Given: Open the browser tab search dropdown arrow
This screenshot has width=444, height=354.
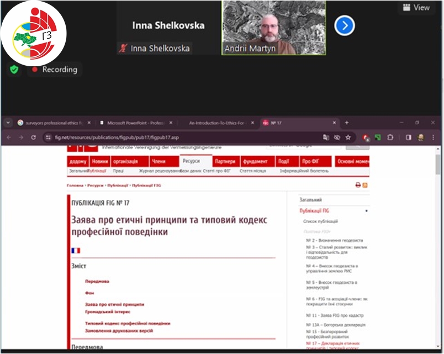Looking at the screenshot, I should (x=8, y=123).
